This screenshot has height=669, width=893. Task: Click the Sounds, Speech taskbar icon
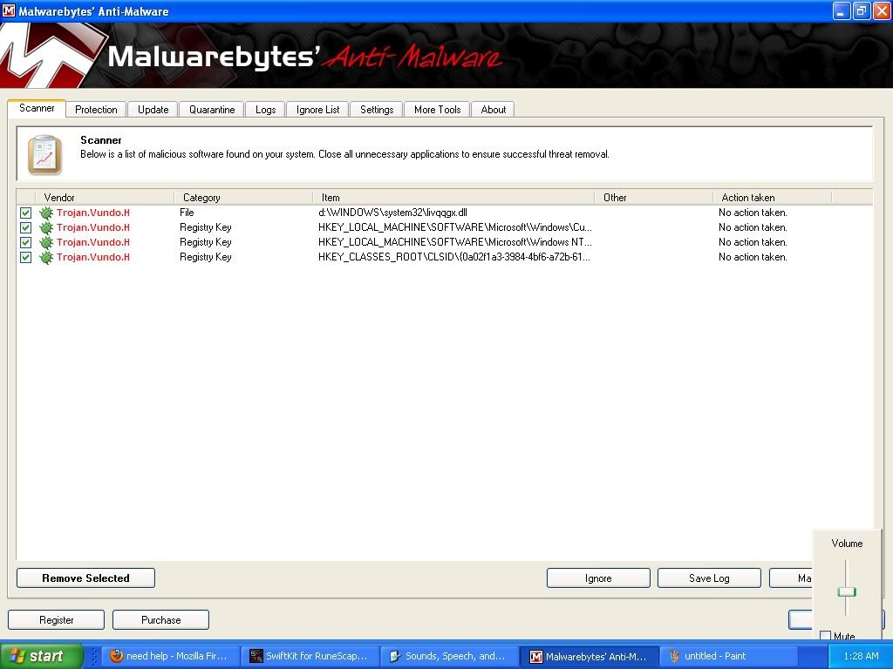pyautogui.click(x=395, y=656)
